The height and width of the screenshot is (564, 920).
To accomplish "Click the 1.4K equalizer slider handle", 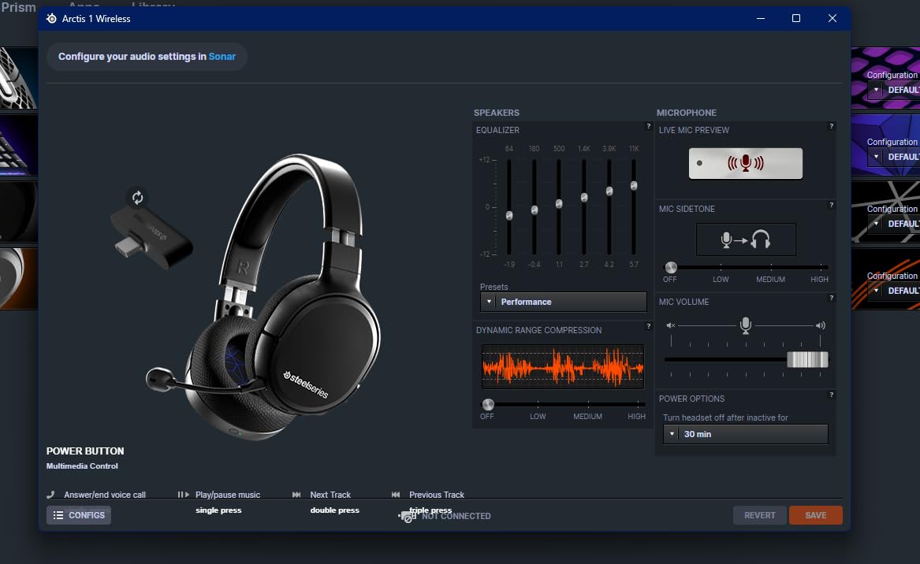I will pos(584,198).
